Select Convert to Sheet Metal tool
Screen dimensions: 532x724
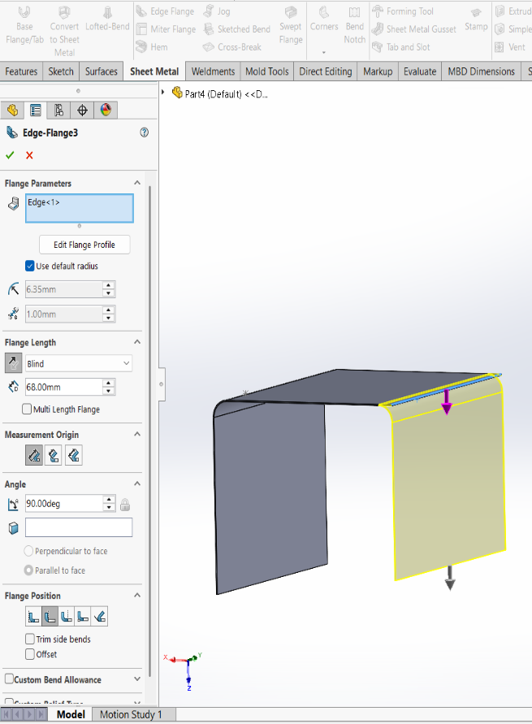(x=64, y=32)
